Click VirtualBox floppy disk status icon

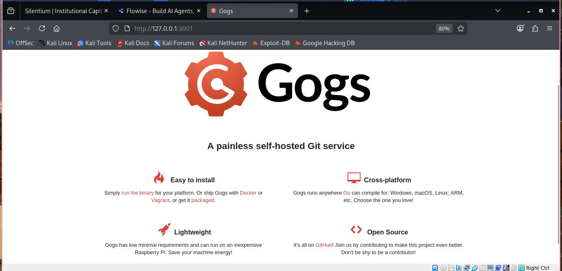(x=451, y=268)
